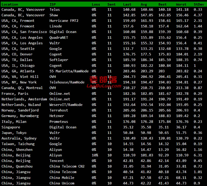The width and height of the screenshot is (207, 186).
Task: Click the Avg value '35.58'
Action: coord(146,127)
